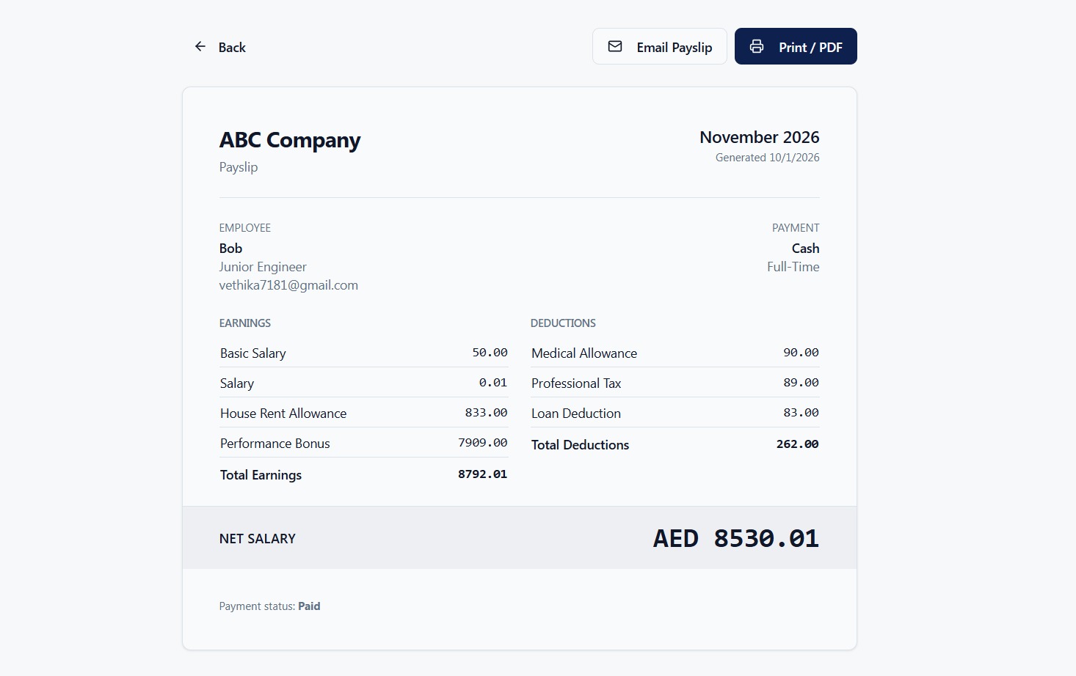Click the November 2026 period title
This screenshot has width=1076, height=676.
point(760,137)
